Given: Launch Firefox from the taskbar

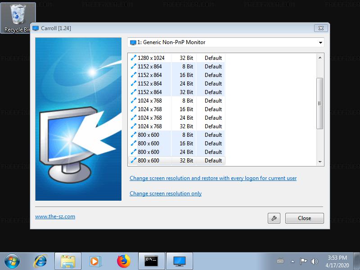Looking at the screenshot, I should pyautogui.click(x=124, y=261).
